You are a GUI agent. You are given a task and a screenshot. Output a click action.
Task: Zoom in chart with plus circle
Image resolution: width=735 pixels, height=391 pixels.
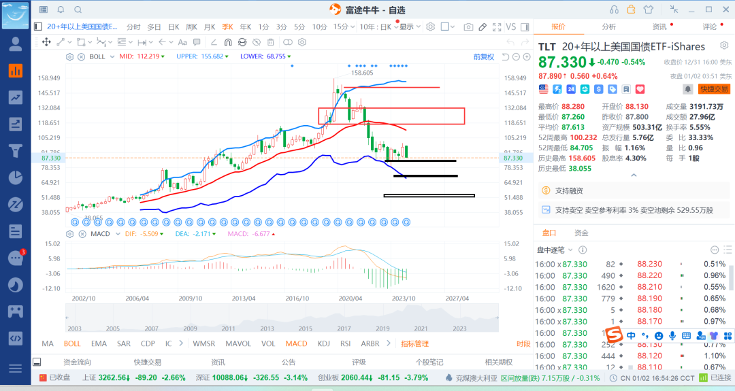tap(527, 56)
